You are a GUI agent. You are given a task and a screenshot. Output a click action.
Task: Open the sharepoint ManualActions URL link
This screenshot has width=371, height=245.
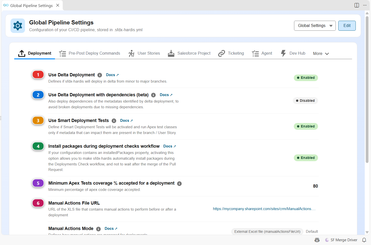tap(264, 209)
